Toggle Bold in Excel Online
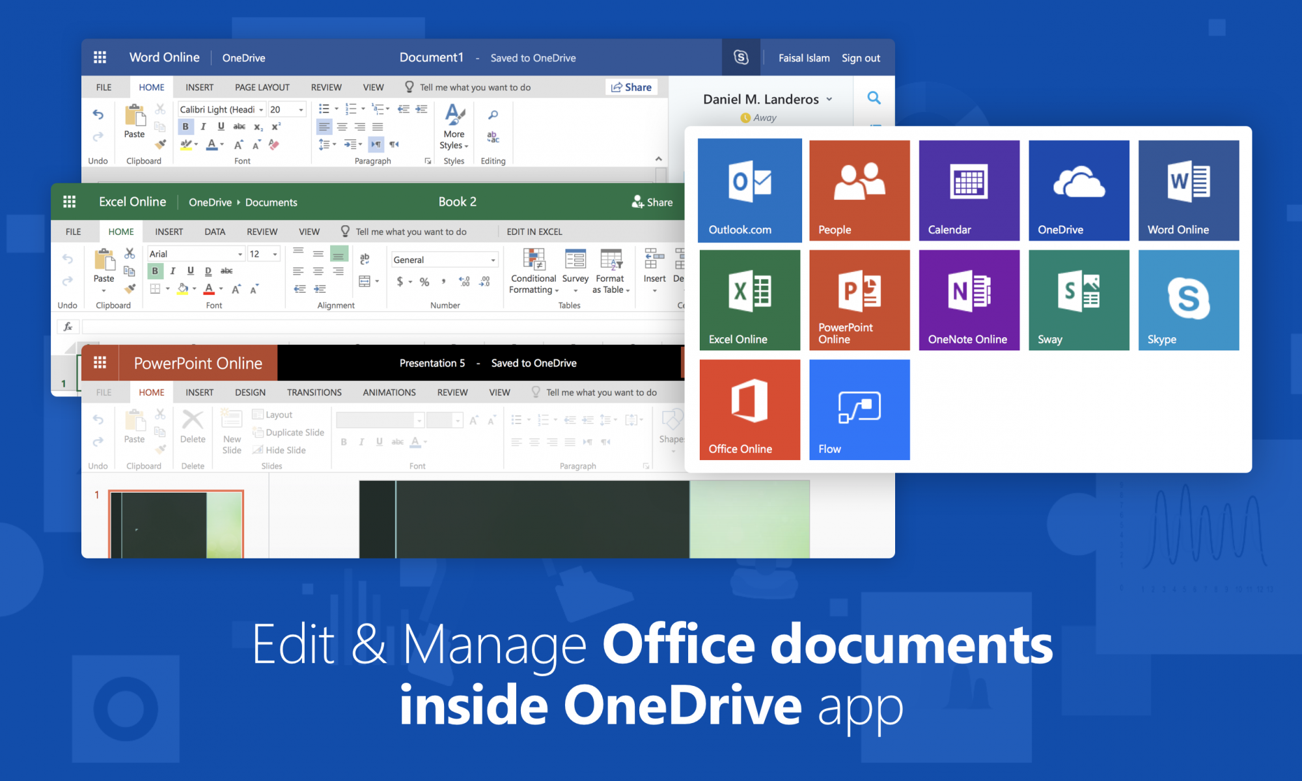The width and height of the screenshot is (1302, 781). pyautogui.click(x=155, y=271)
